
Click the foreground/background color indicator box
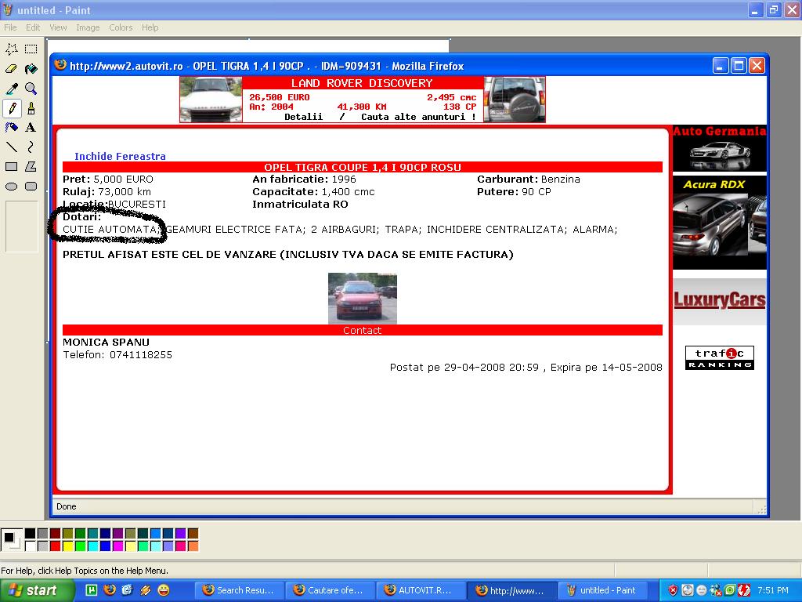tap(11, 539)
